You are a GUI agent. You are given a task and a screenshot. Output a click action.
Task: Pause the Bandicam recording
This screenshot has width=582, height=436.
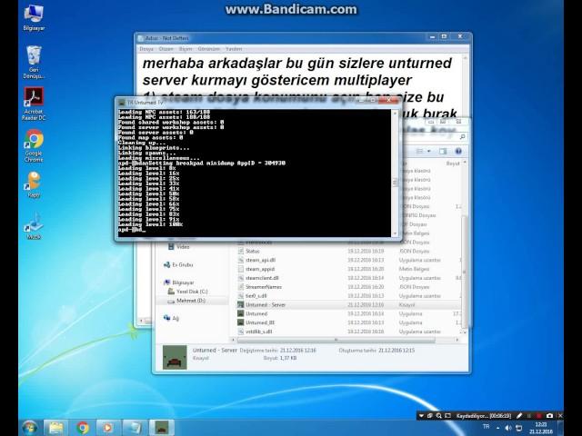(x=529, y=416)
